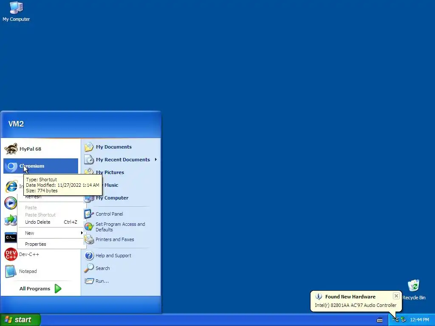Click the info icon in hardware balloon

tap(319, 296)
